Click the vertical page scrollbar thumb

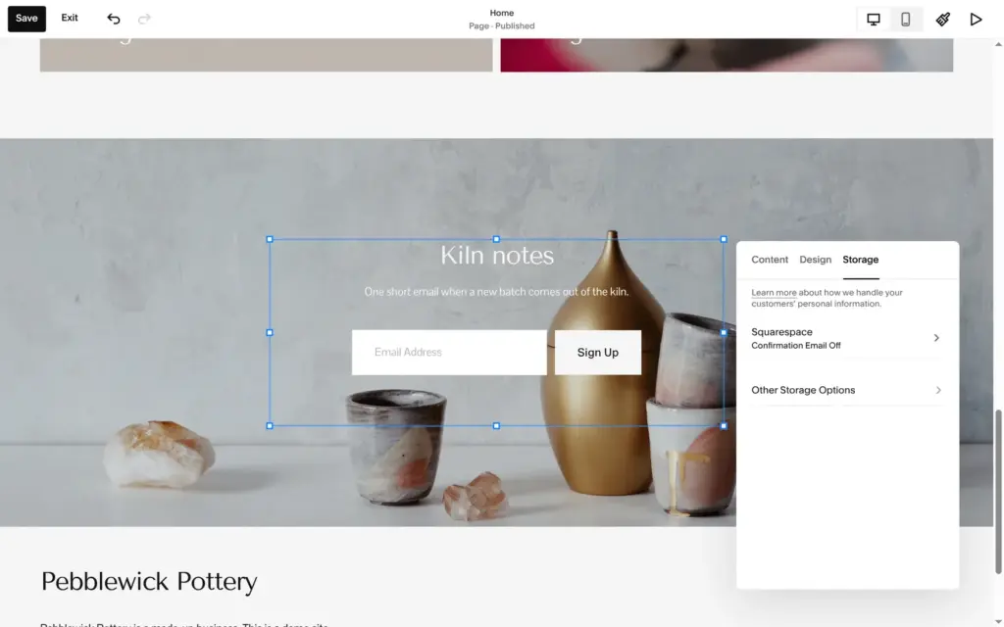click(998, 492)
